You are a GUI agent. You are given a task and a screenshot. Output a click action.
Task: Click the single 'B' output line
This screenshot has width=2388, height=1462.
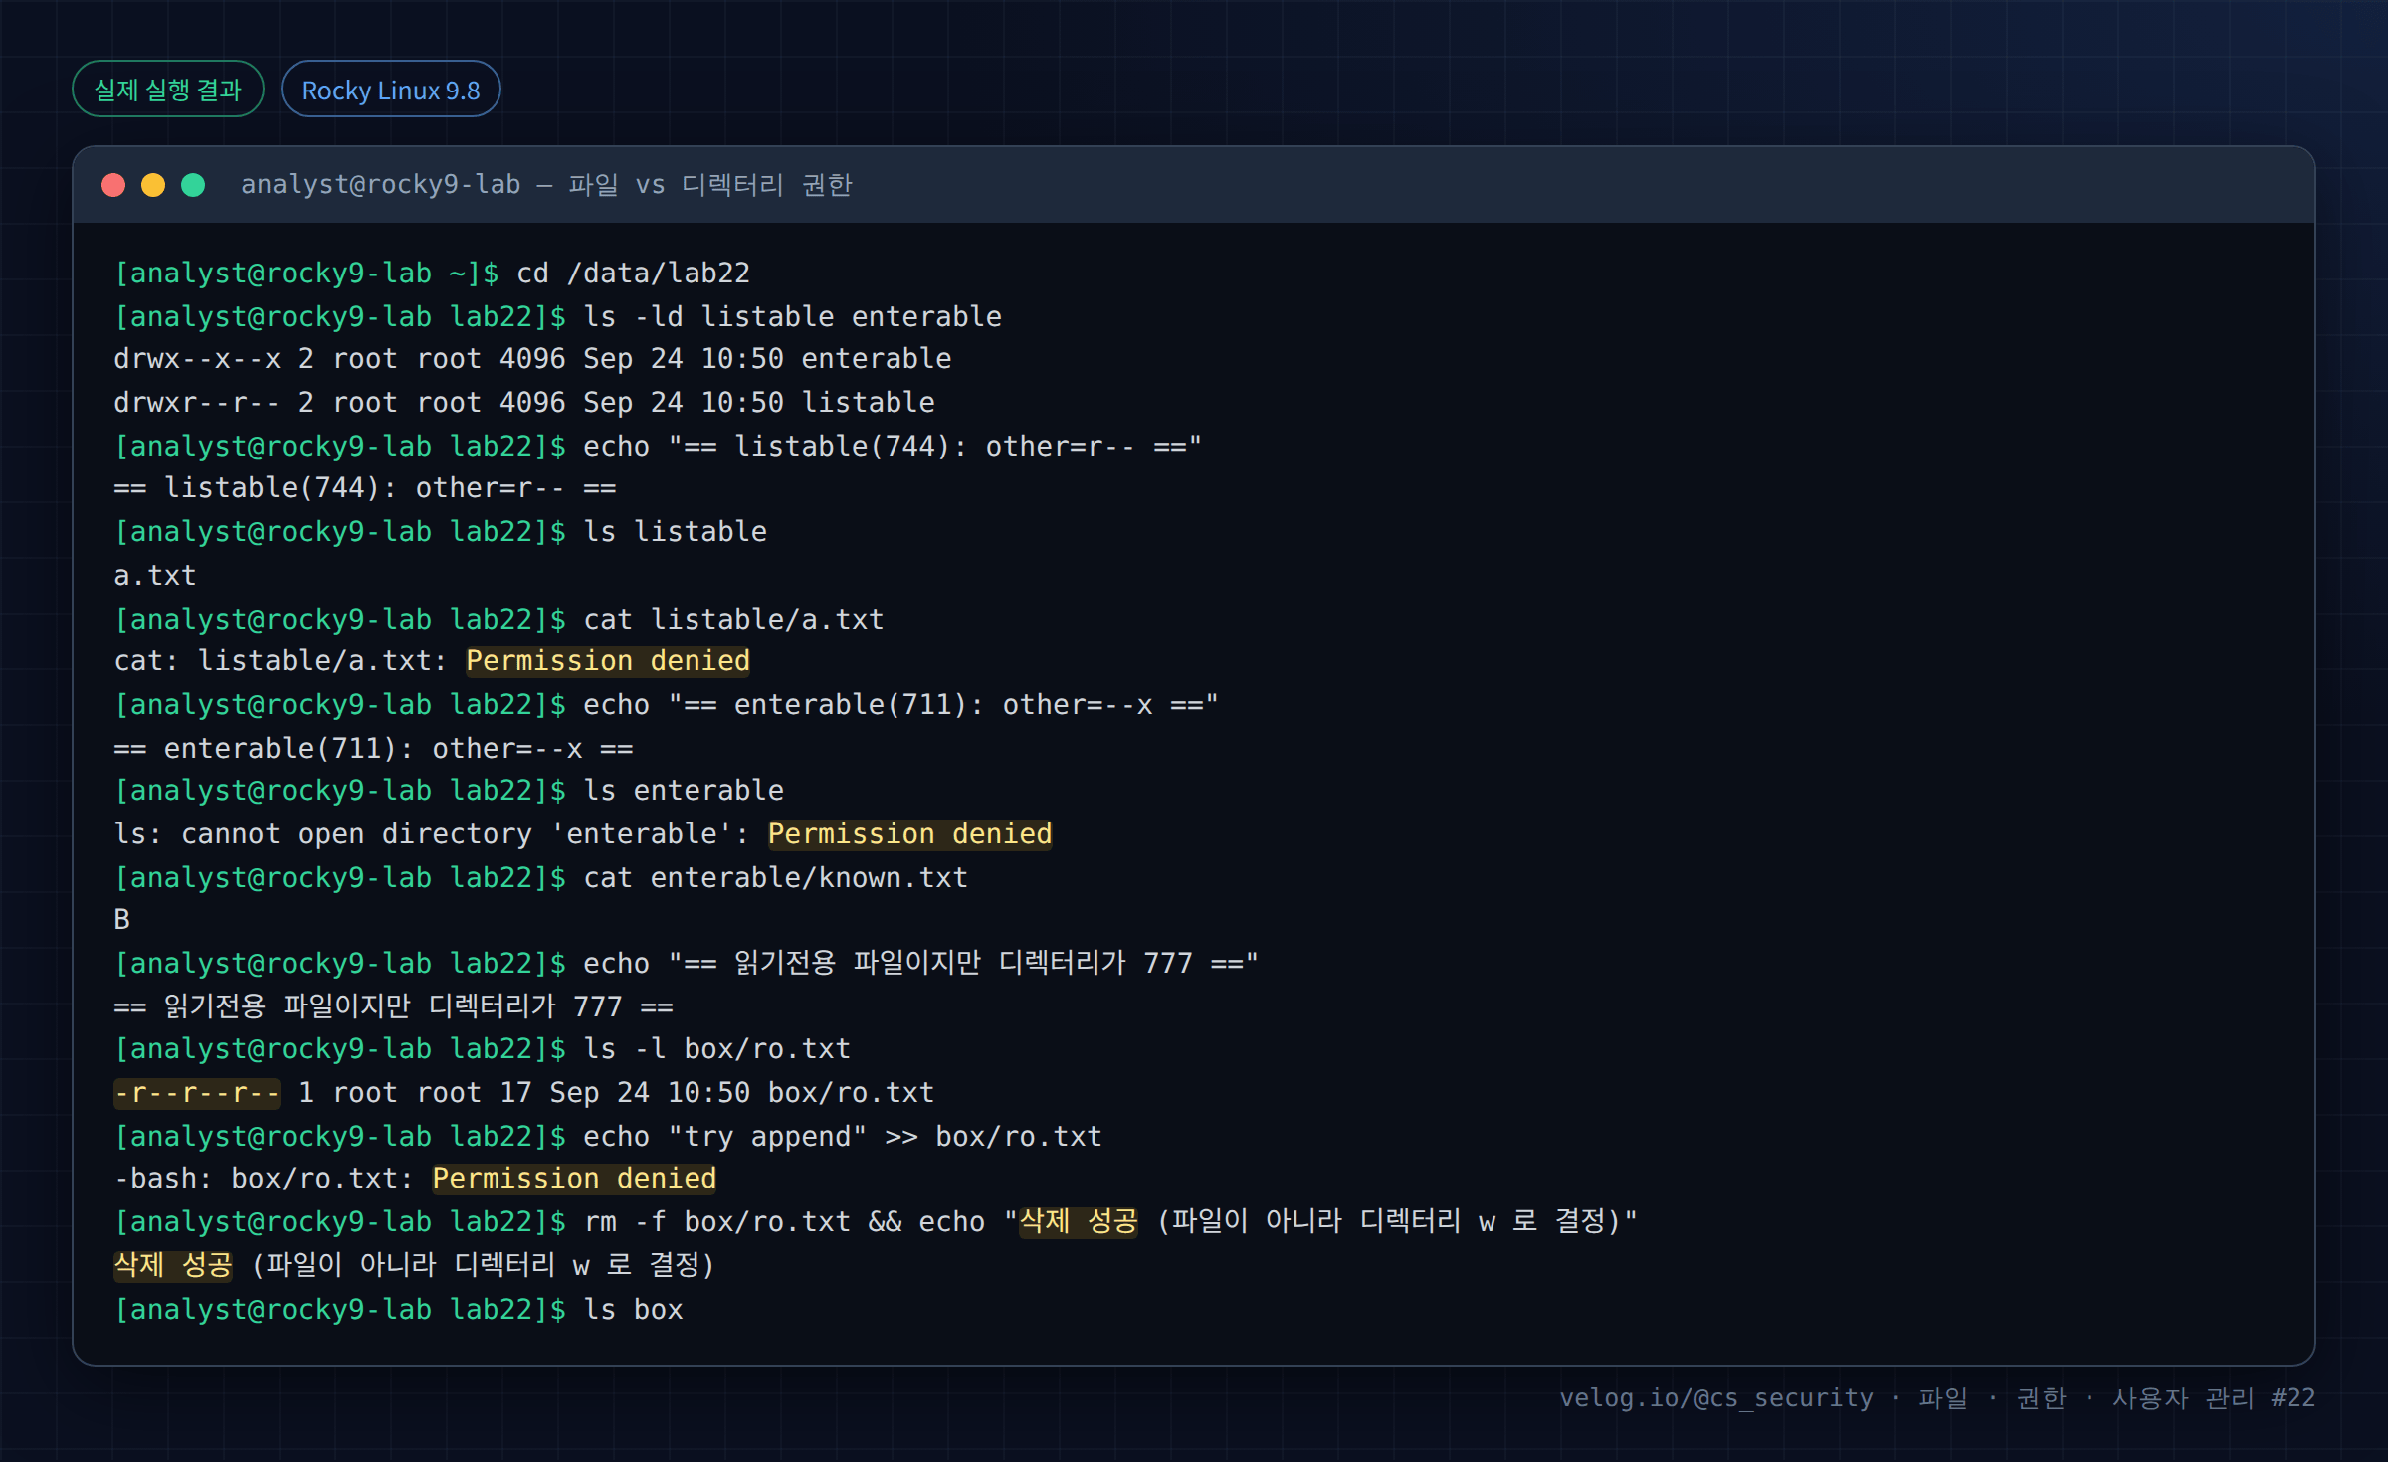pos(122,920)
